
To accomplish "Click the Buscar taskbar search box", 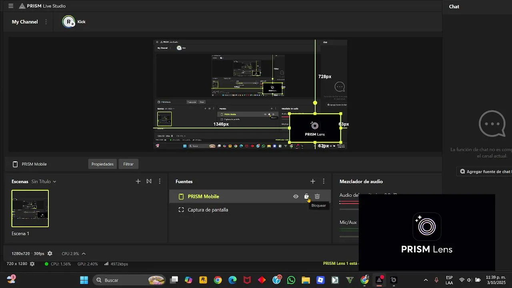I will click(130, 280).
